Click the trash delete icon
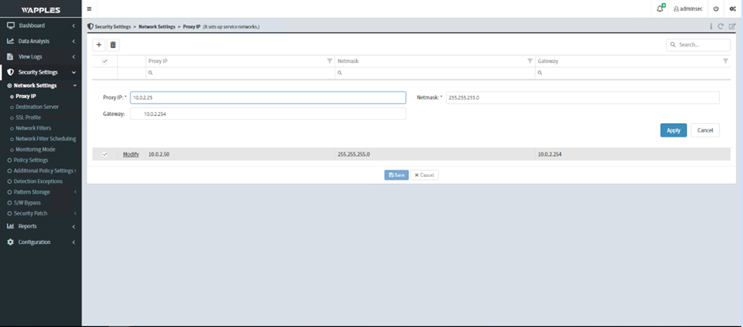 (113, 45)
